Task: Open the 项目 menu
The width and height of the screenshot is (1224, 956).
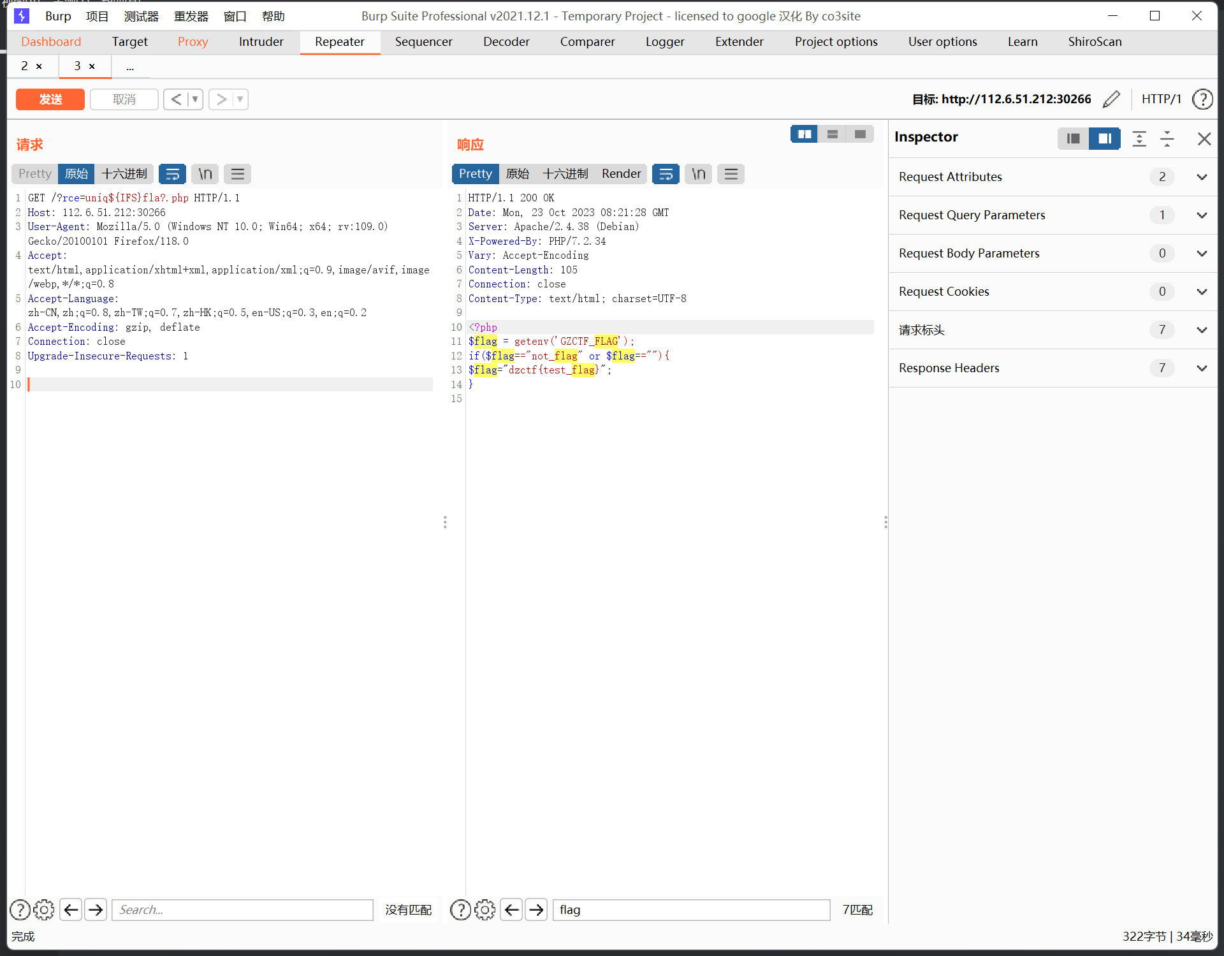Action: point(97,16)
